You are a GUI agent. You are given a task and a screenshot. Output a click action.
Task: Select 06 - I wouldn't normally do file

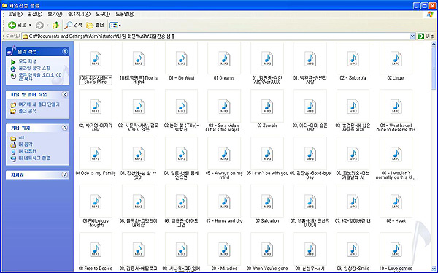(396, 158)
